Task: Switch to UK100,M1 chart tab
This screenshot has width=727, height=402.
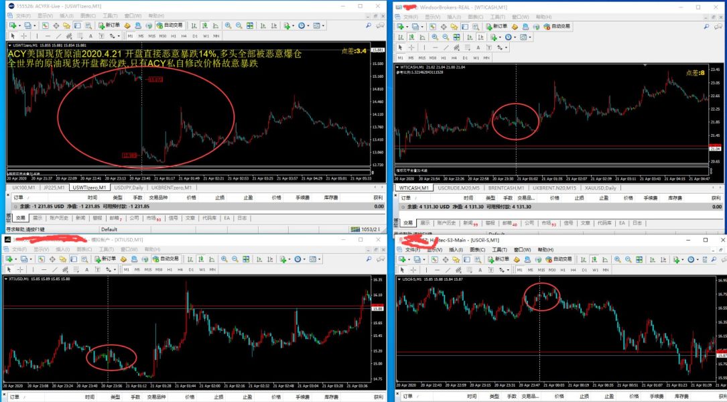Action: click(x=23, y=188)
